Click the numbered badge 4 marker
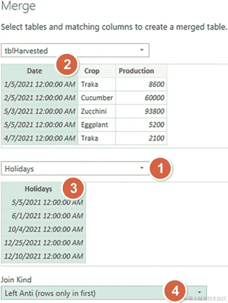This screenshot has height=303, width=228. tap(175, 291)
